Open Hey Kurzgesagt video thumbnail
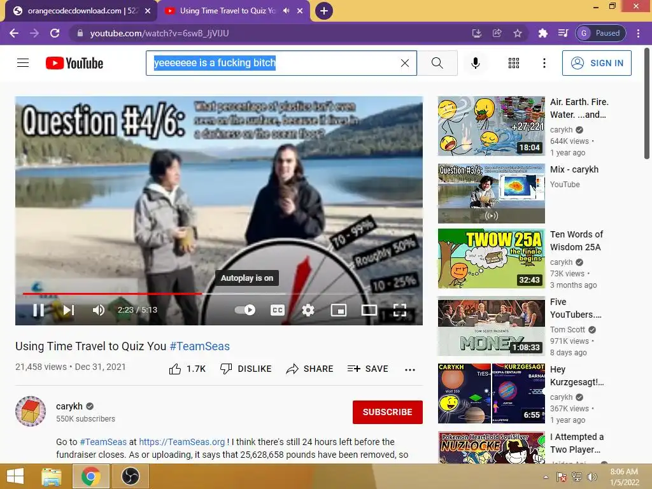Image resolution: width=652 pixels, height=489 pixels. pos(491,393)
